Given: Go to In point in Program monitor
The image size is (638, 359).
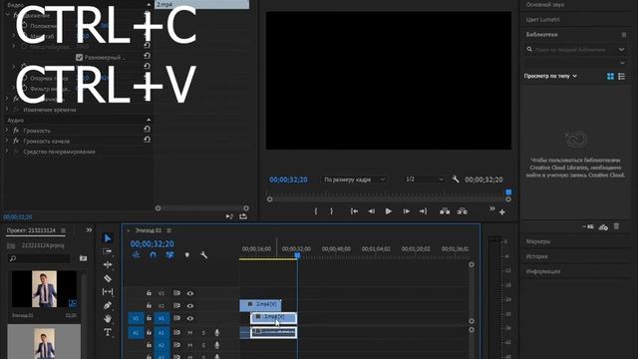Looking at the screenshot, I should pyautogui.click(x=355, y=211).
